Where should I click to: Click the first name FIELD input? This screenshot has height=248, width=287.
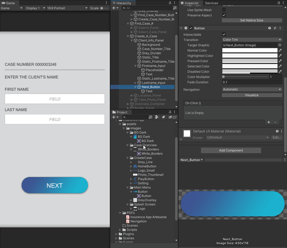(55, 99)
